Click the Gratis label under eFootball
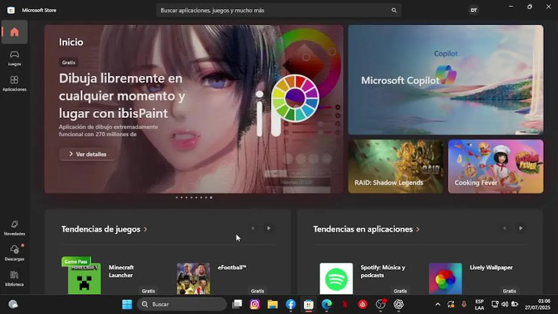The width and height of the screenshot is (558, 314). tap(257, 291)
